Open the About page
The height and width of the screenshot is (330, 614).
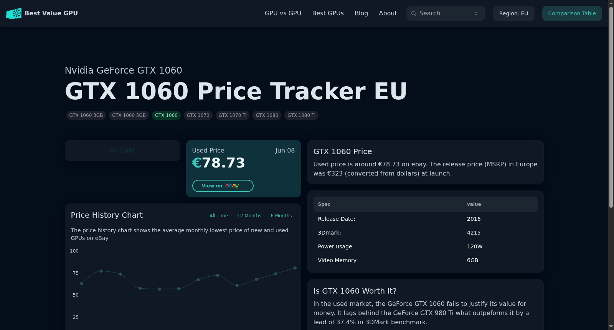[x=388, y=13]
